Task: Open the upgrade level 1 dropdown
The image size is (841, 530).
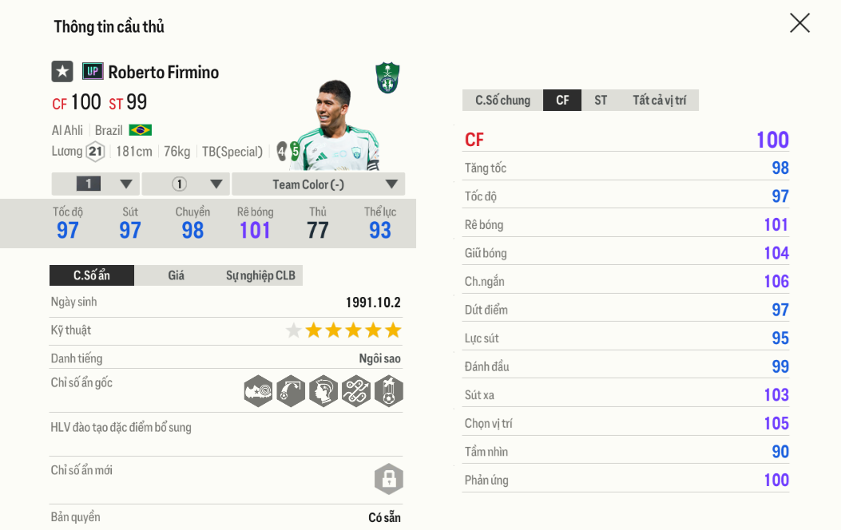Action: [96, 184]
